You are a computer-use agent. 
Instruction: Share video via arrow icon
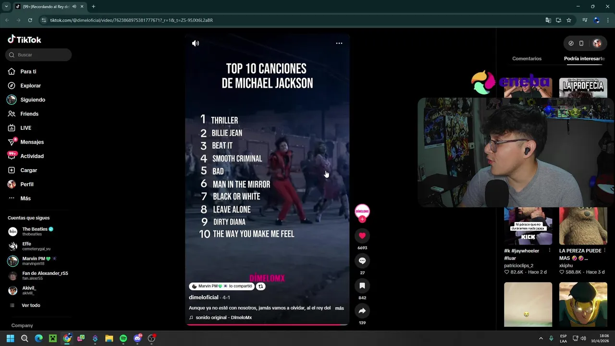point(362,311)
